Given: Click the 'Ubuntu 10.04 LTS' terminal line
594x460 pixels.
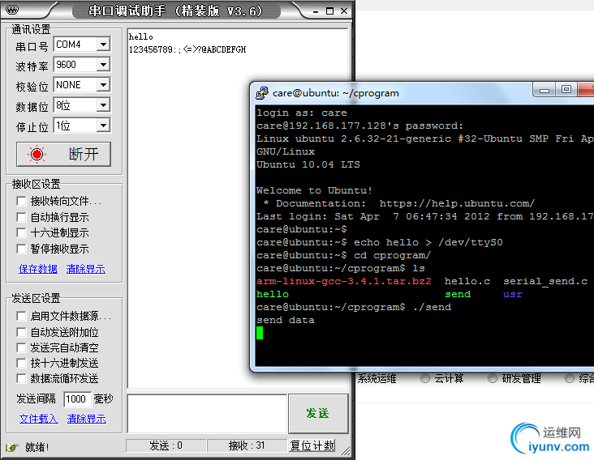Looking at the screenshot, I should click(x=308, y=164).
